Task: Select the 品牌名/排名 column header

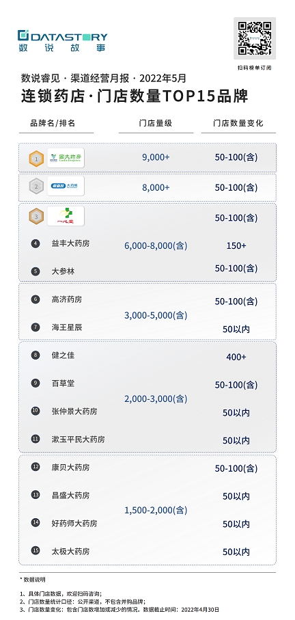Action: point(53,123)
